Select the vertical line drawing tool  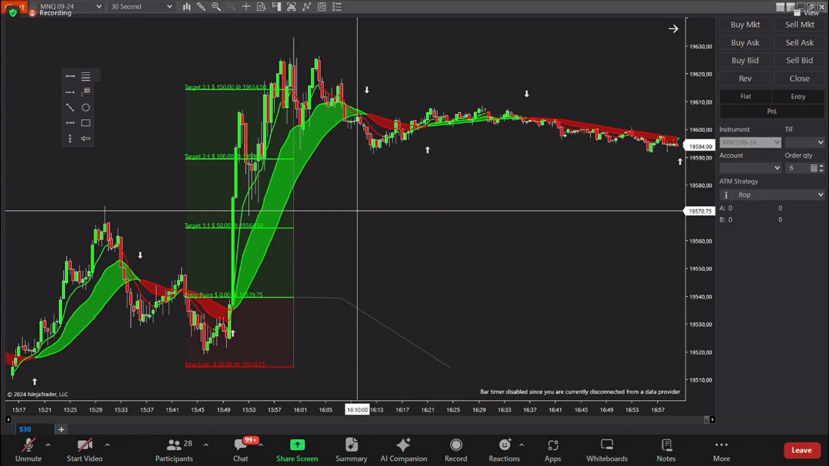tap(70, 139)
